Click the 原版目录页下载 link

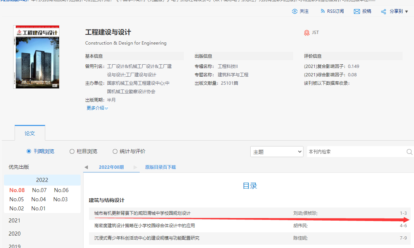pyautogui.click(x=160, y=167)
